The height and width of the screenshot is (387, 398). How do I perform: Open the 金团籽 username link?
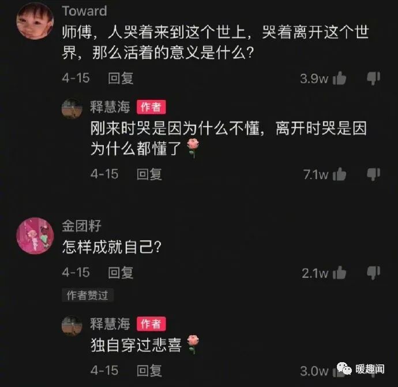tap(82, 226)
